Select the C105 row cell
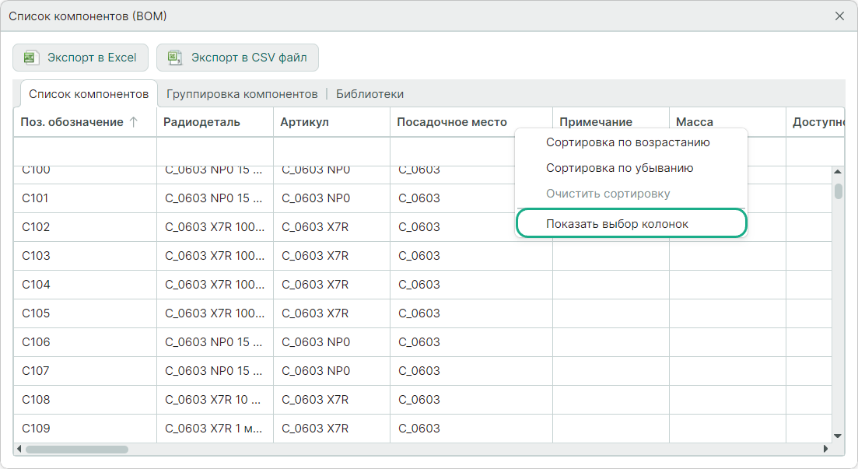The image size is (858, 469). pos(36,313)
